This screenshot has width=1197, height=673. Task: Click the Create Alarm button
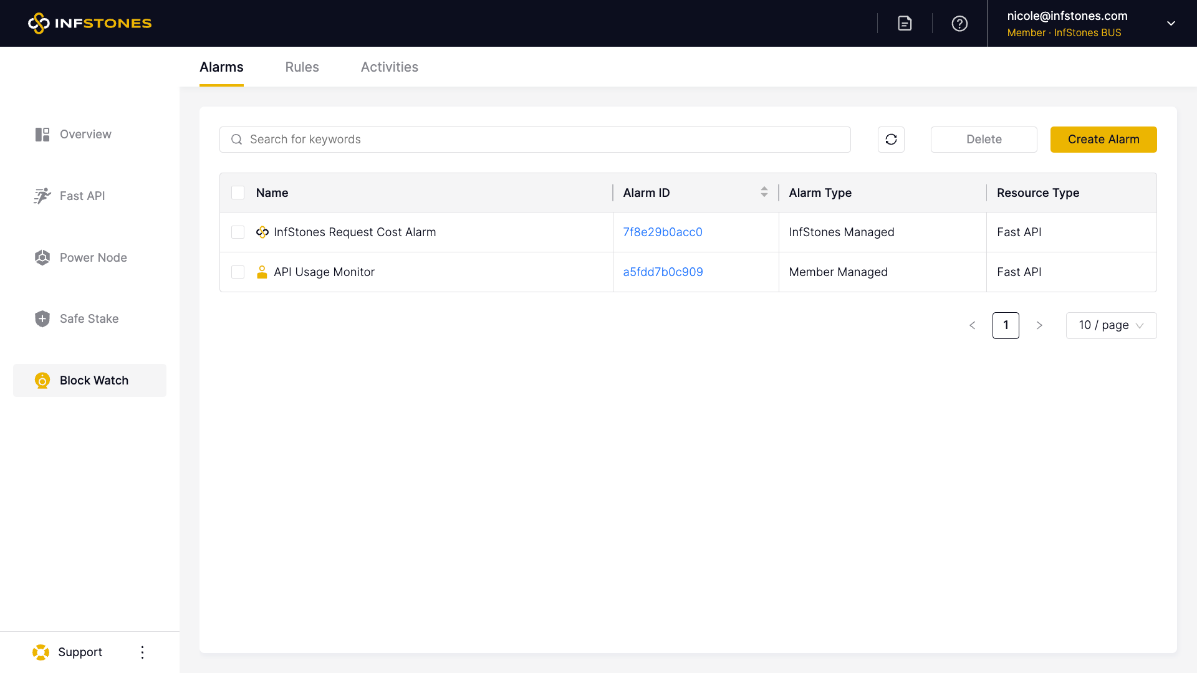1103,140
